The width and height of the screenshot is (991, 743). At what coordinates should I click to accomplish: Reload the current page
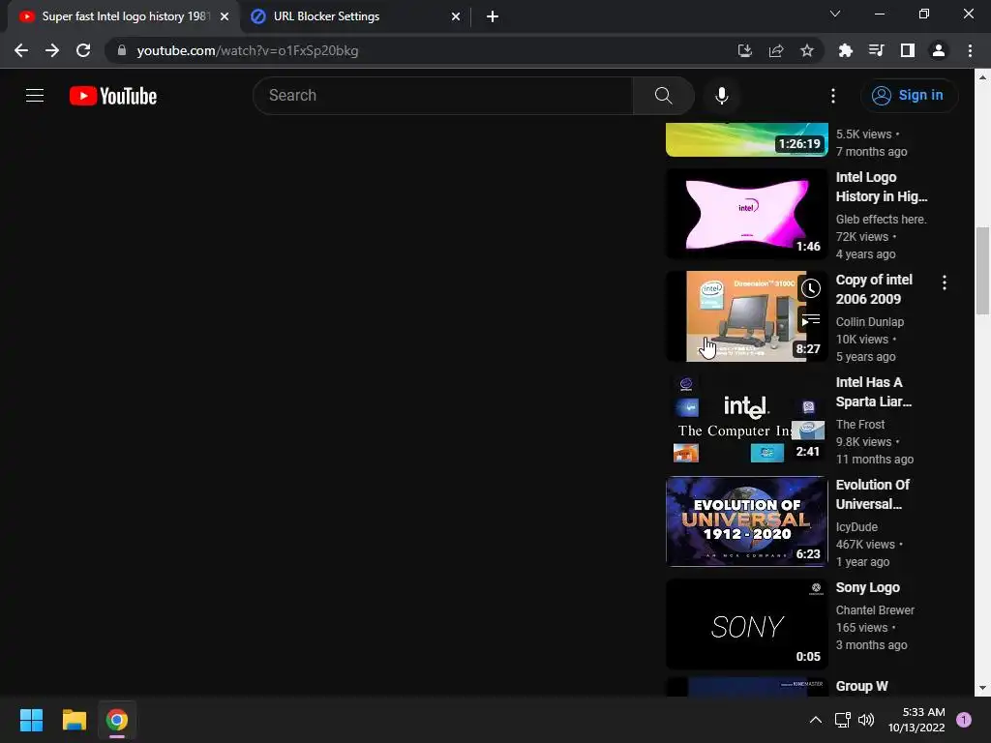83,50
